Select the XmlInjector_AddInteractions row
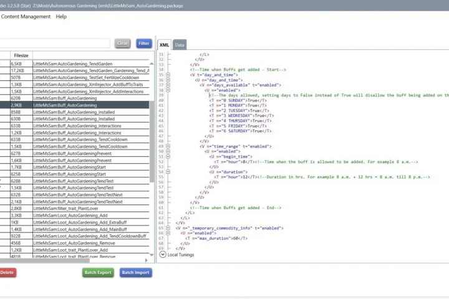The height and width of the screenshot is (299, 449). pos(74,92)
